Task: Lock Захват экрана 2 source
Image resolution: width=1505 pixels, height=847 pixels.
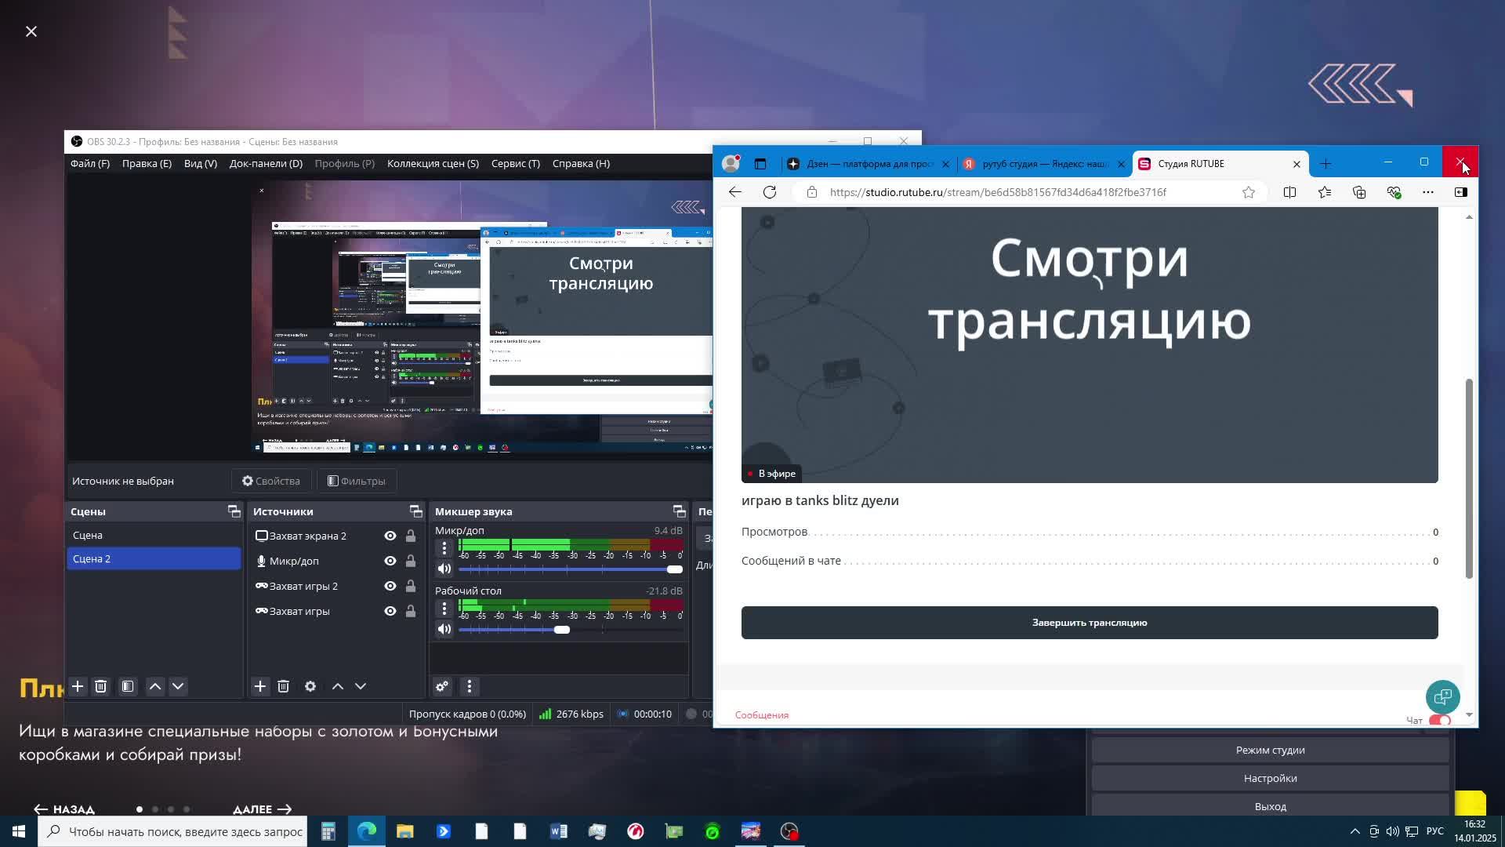Action: [410, 536]
